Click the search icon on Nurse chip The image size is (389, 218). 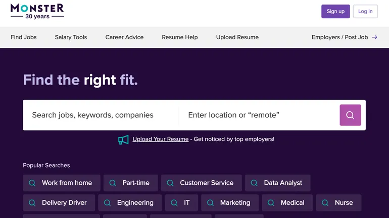(x=325, y=203)
